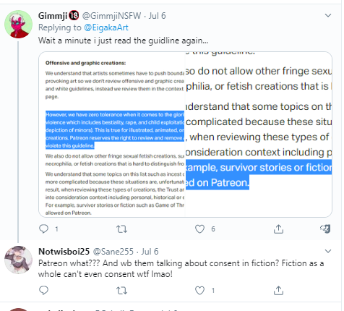Like Notwisboi25's tweet

tap(199, 290)
